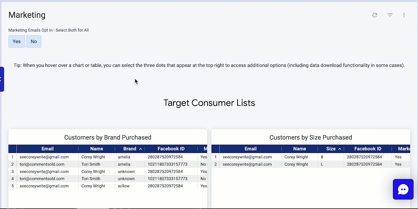The image size is (418, 209).
Task: Sort size table by Facebook ID
Action: coord(367,149)
